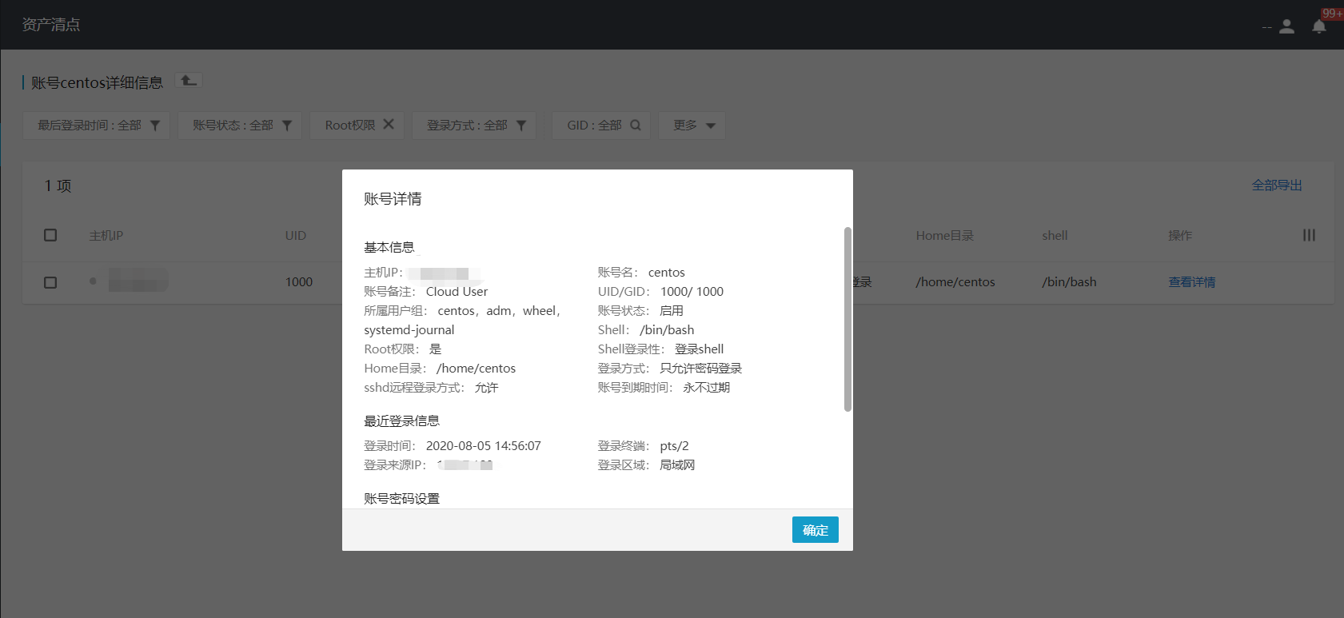Click the 确定 button in dialog

pos(816,530)
